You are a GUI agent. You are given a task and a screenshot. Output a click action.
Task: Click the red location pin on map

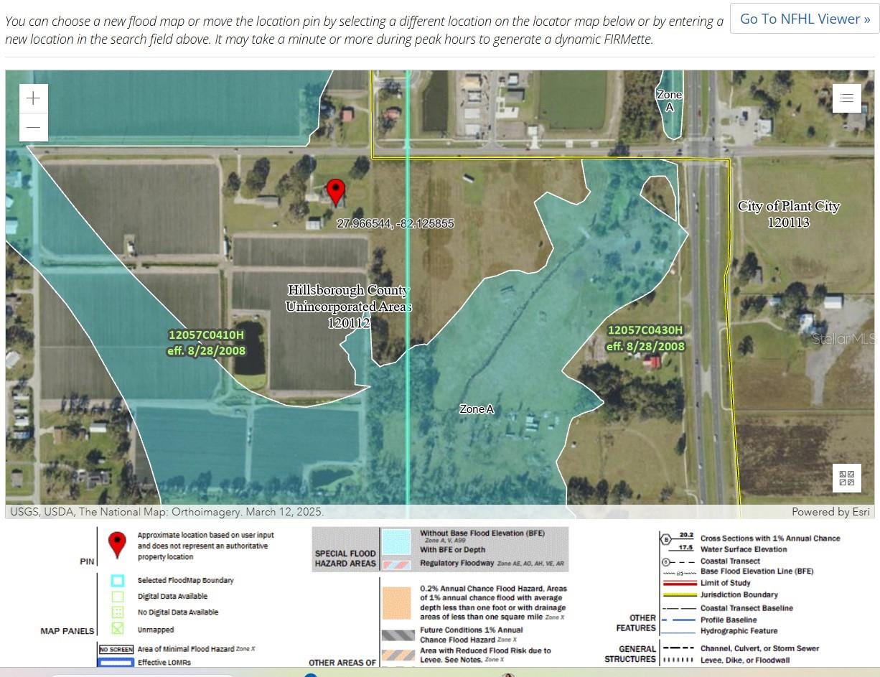click(x=335, y=192)
